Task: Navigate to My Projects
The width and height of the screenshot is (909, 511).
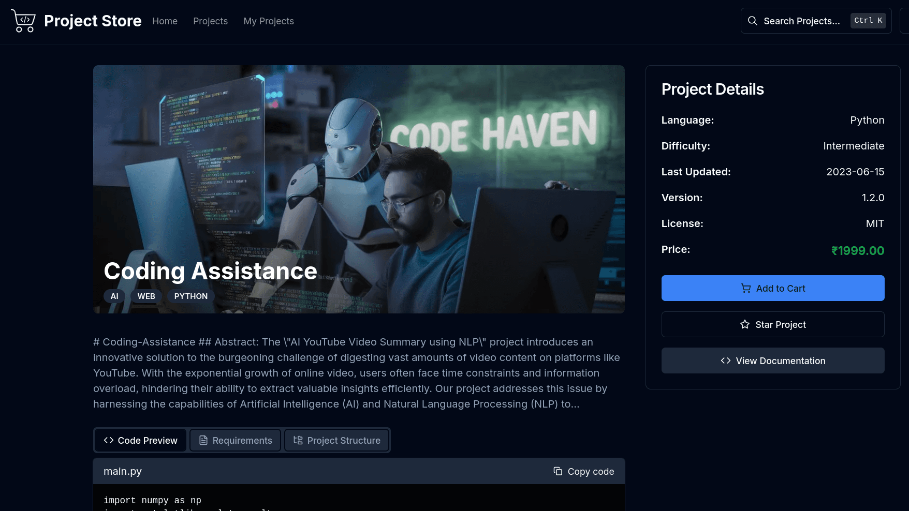Action: [269, 21]
